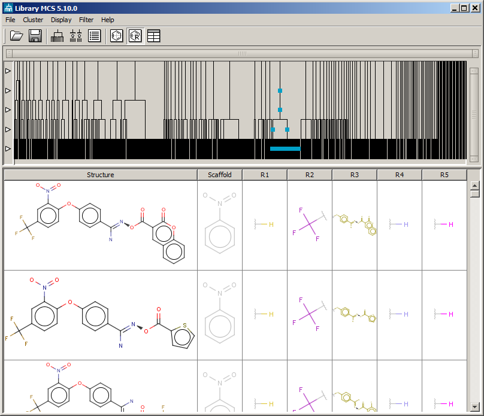Toggle the table grid display mode
This screenshot has height=416, width=484.
pyautogui.click(x=153, y=35)
